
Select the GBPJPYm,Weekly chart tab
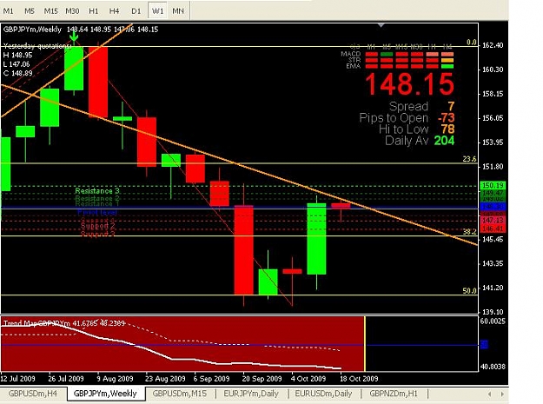[105, 394]
